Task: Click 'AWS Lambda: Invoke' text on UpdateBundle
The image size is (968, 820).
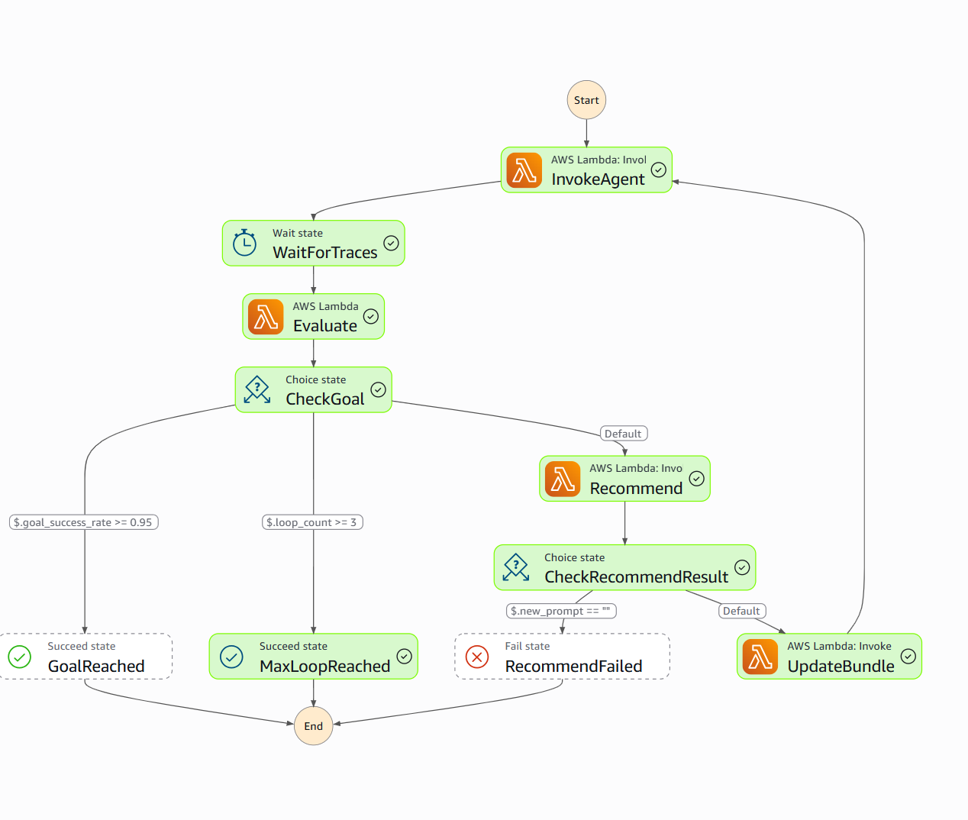Action: tap(839, 646)
